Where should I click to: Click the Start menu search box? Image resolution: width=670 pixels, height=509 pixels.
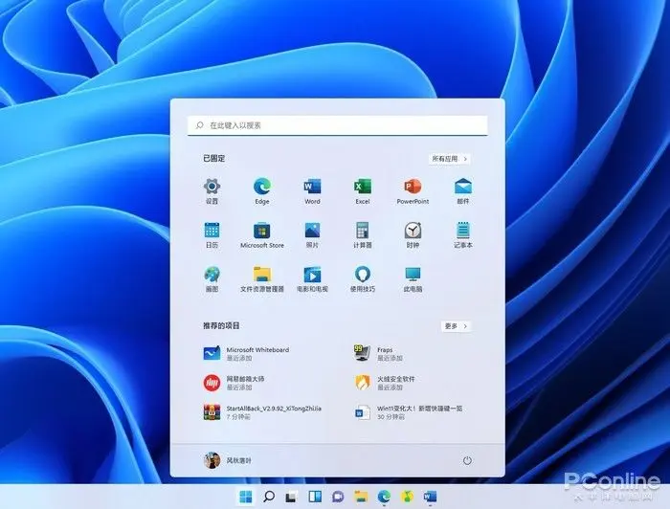coord(337,125)
